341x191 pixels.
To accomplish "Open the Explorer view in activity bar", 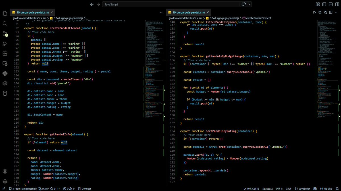I will point(5,14).
